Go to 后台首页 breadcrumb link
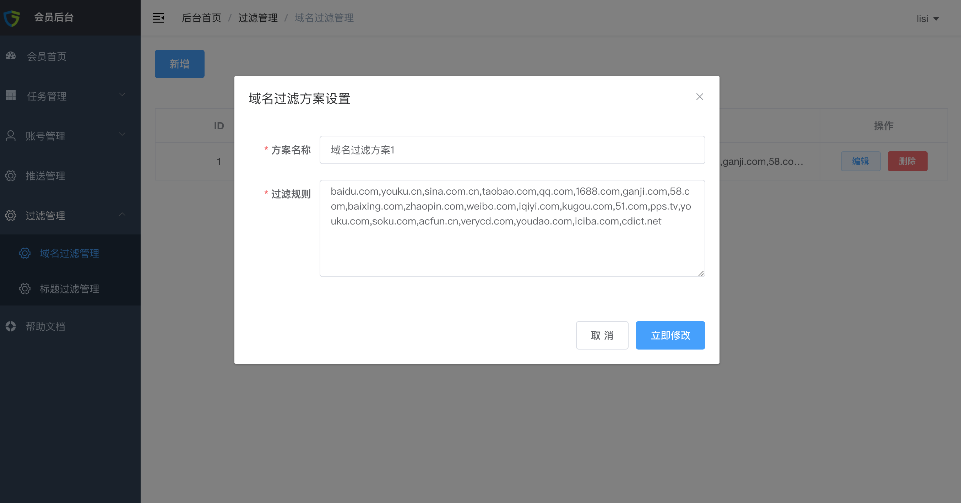Viewport: 961px width, 503px height. [x=201, y=17]
